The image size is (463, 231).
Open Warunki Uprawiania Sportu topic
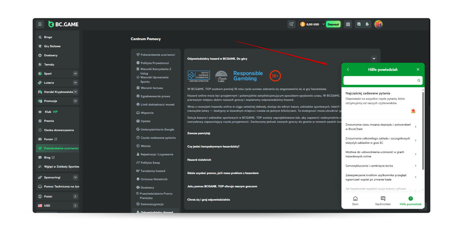click(x=152, y=79)
